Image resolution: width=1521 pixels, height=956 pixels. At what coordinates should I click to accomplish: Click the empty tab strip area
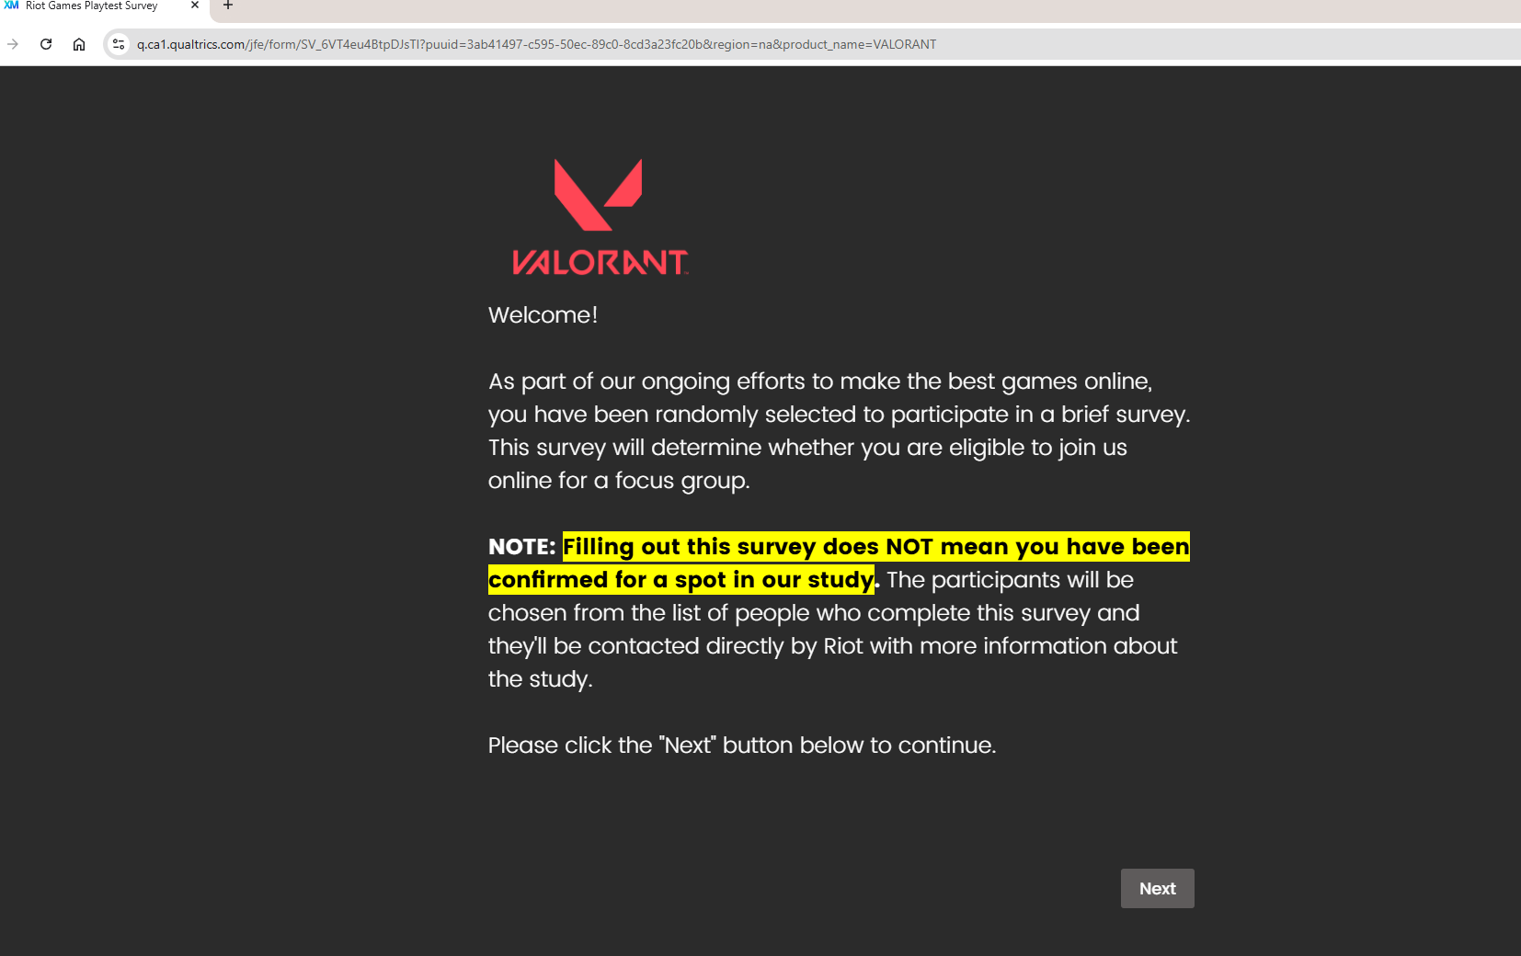pyautogui.click(x=874, y=9)
